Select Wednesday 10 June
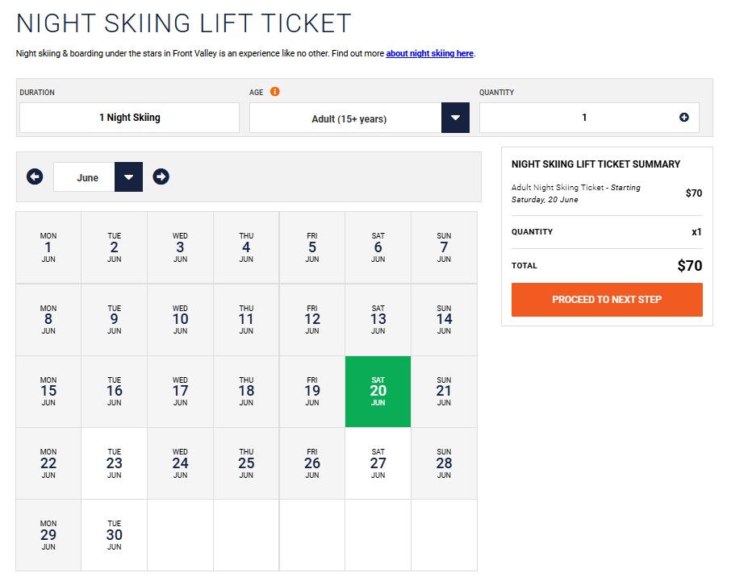This screenshot has height=581, width=748. pos(180,320)
